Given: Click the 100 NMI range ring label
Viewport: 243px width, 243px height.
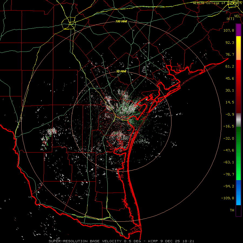Looking at the screenshot, I should coord(121,21).
